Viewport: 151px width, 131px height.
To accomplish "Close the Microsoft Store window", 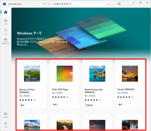I will tap(147, 3).
